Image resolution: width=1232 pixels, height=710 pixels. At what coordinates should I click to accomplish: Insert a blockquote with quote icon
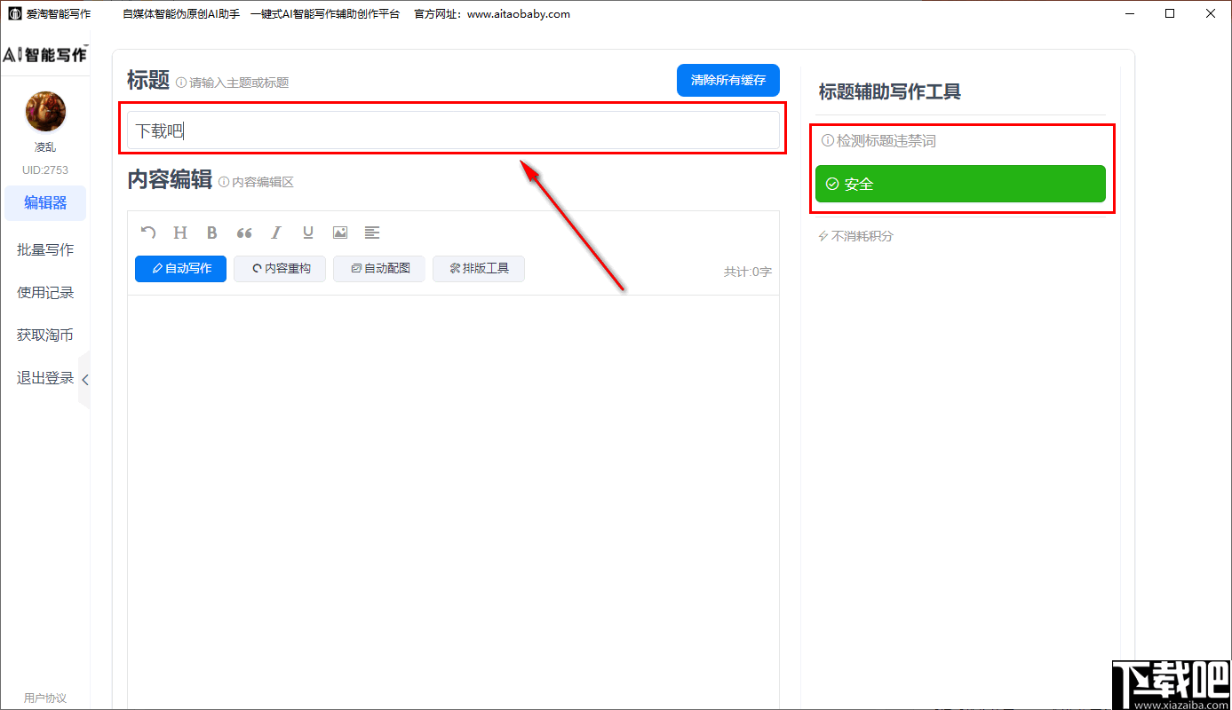(x=244, y=233)
